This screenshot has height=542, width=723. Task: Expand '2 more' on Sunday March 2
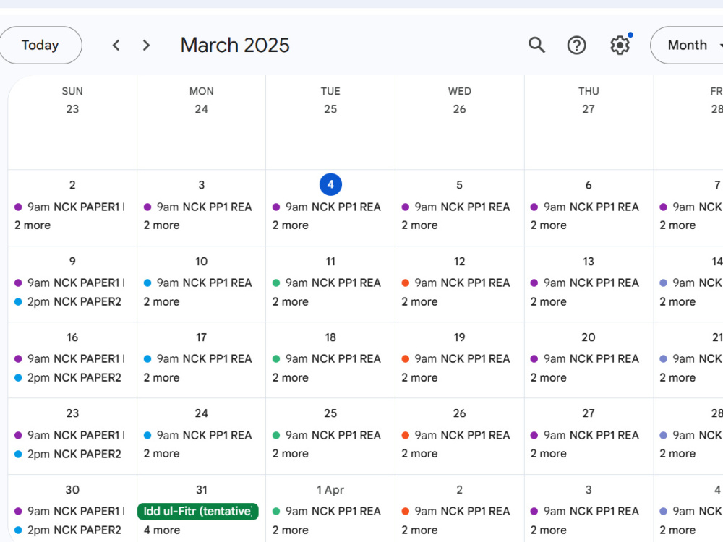click(33, 225)
